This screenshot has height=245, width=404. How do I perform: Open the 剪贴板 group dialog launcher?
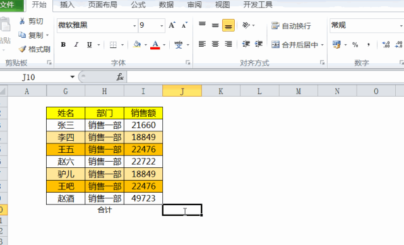[49, 63]
